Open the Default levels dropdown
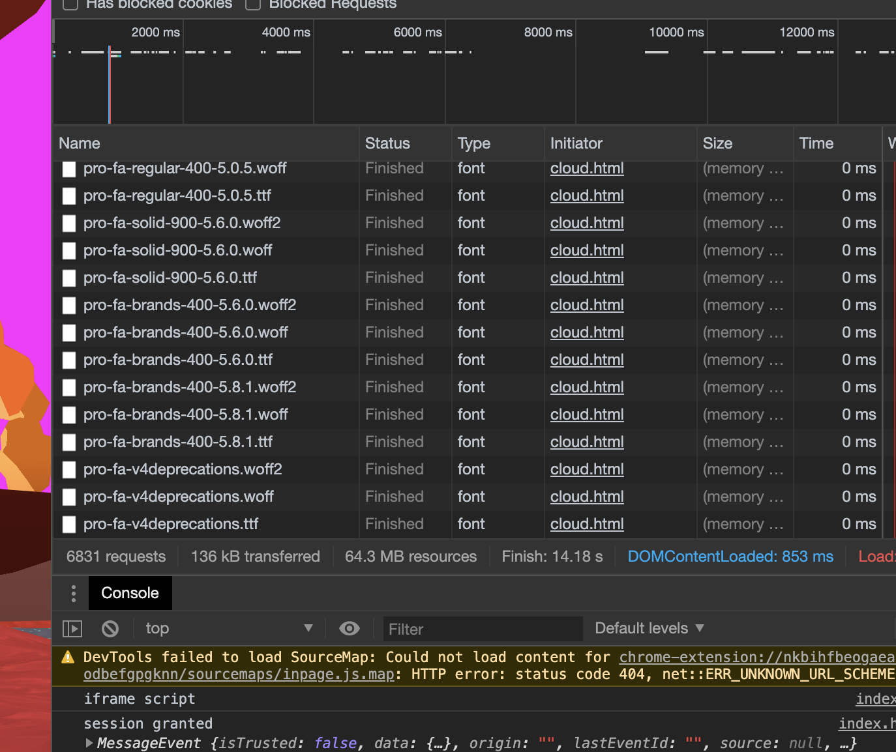Image resolution: width=896 pixels, height=752 pixels. pyautogui.click(x=649, y=628)
